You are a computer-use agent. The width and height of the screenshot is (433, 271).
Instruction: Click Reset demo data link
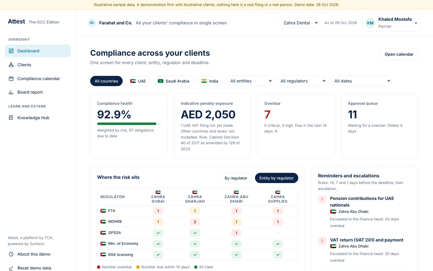[38, 268]
